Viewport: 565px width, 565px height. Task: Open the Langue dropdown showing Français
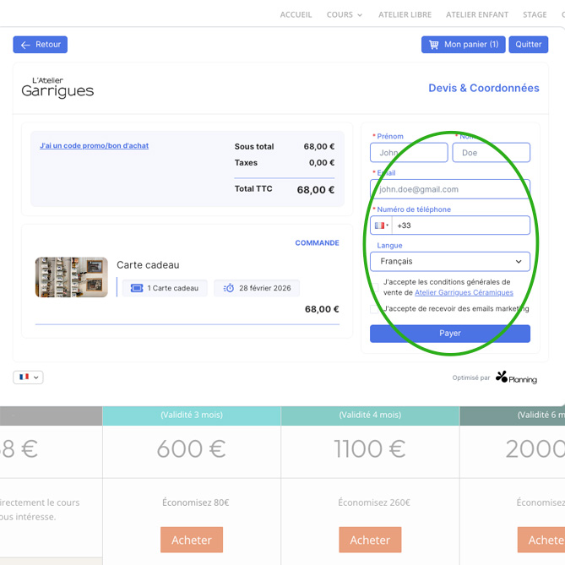pyautogui.click(x=450, y=262)
